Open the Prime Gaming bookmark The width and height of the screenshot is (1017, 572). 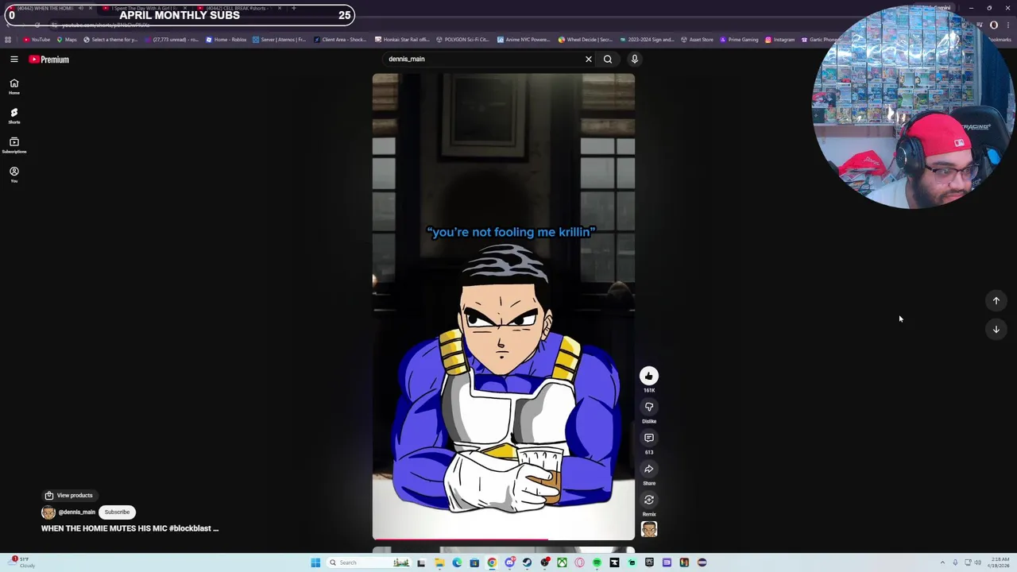(740, 39)
